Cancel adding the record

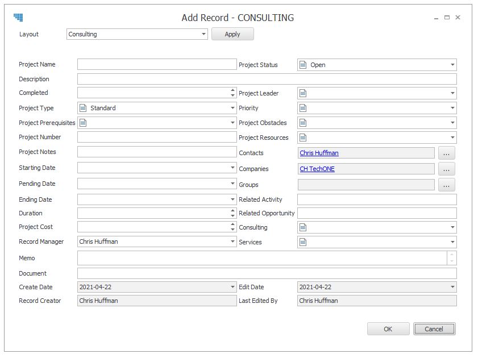tap(434, 329)
